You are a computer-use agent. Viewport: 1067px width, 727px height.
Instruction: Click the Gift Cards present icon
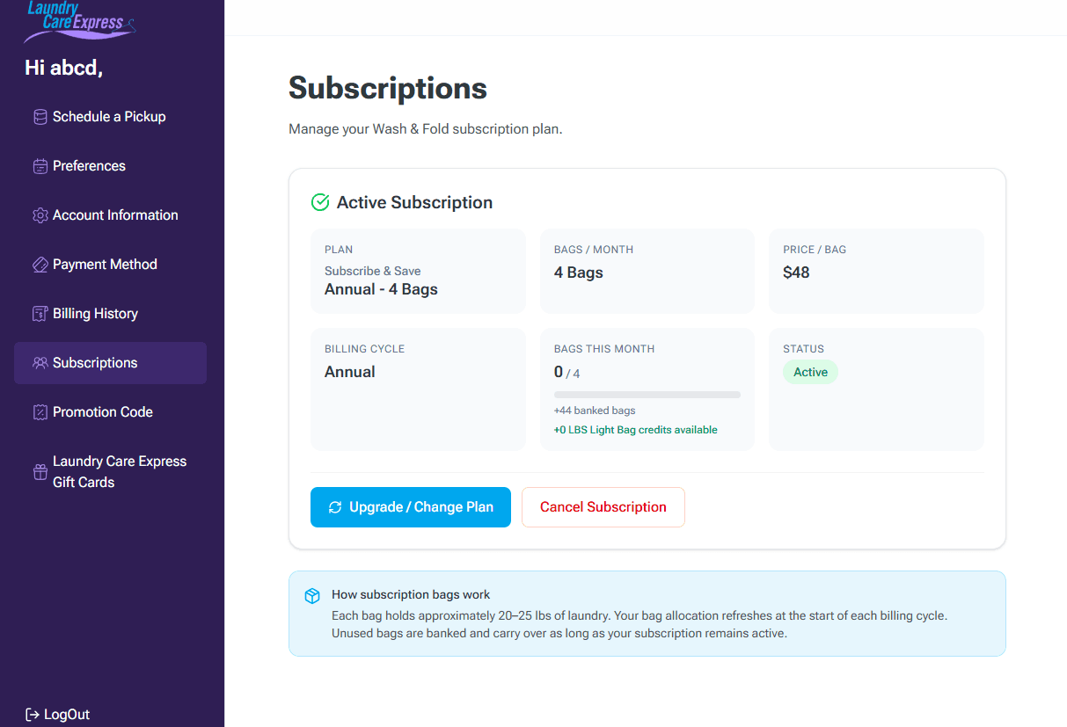click(40, 472)
